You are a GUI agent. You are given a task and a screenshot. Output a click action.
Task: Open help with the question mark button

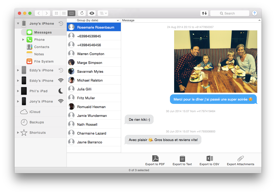click(x=254, y=13)
